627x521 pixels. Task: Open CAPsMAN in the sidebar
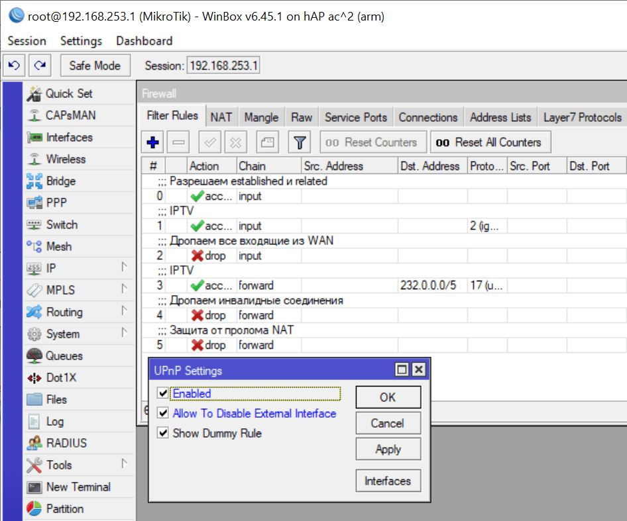point(79,115)
